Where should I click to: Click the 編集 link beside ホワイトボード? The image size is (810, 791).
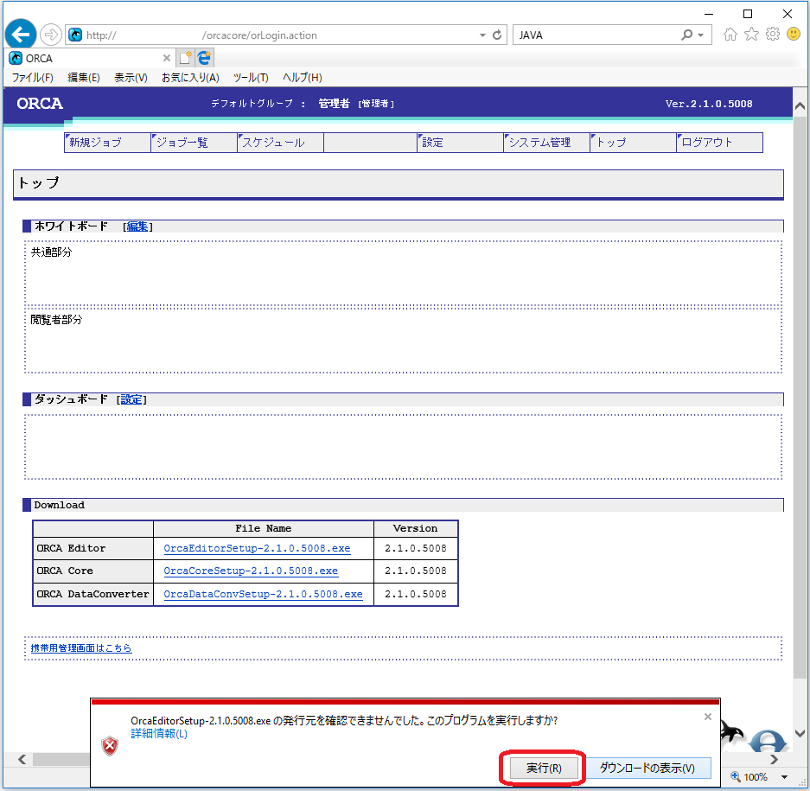coord(137,226)
